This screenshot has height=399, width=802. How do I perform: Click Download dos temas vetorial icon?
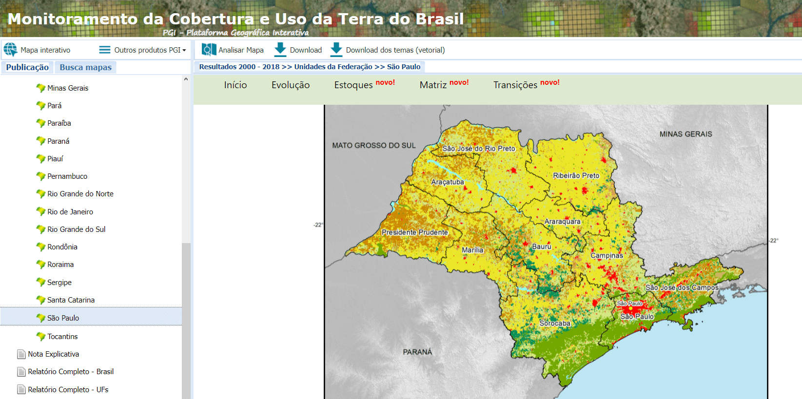(x=336, y=50)
